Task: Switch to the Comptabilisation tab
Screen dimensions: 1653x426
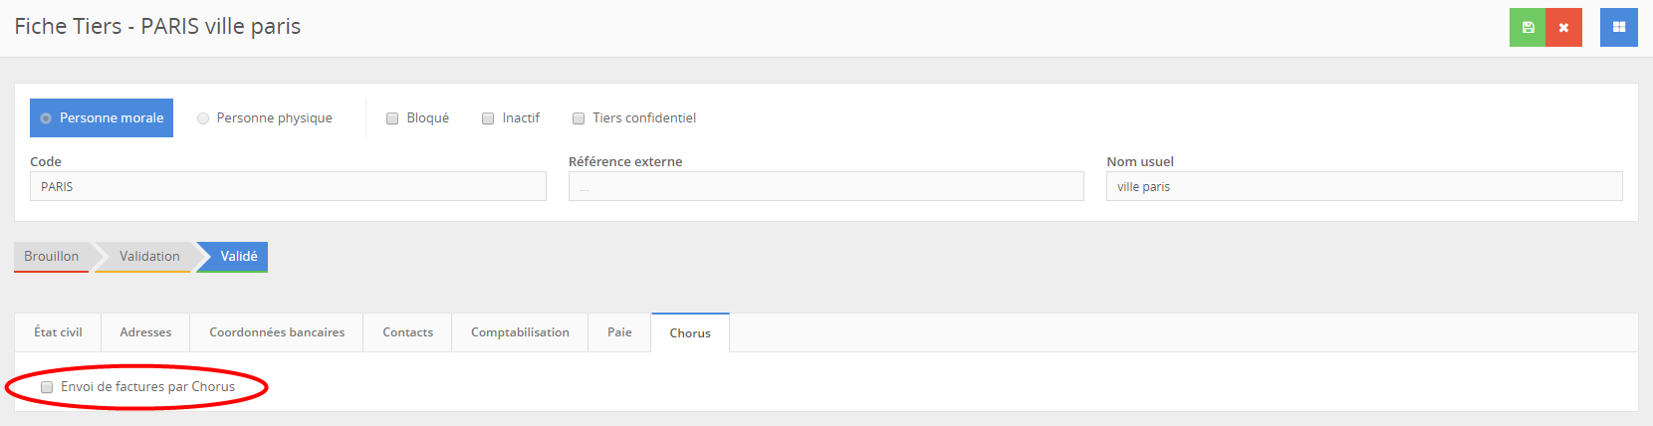Action: click(x=520, y=332)
